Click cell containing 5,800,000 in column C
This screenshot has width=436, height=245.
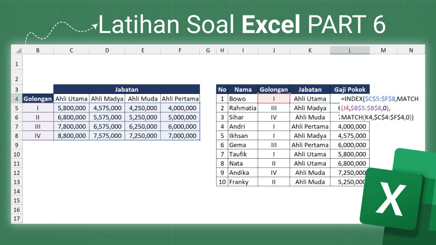(71, 108)
